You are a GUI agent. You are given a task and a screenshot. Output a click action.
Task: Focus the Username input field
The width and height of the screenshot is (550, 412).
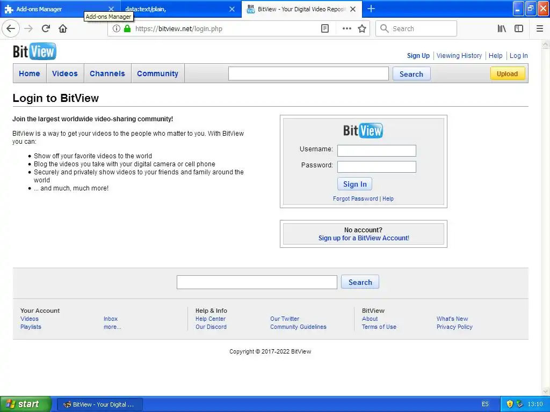377,151
